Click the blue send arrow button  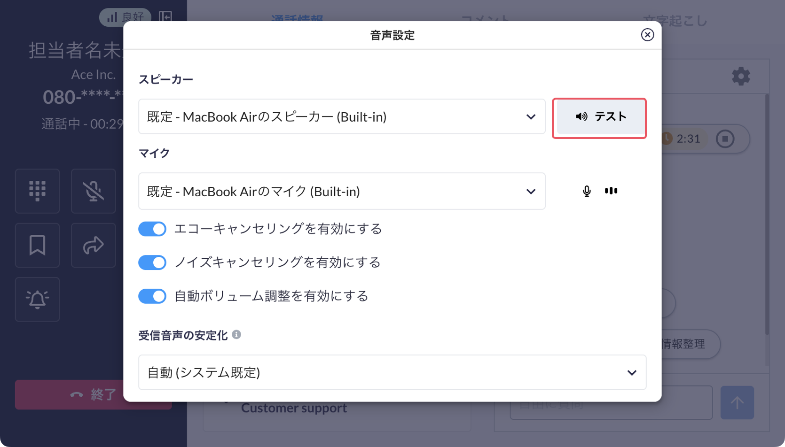(737, 403)
